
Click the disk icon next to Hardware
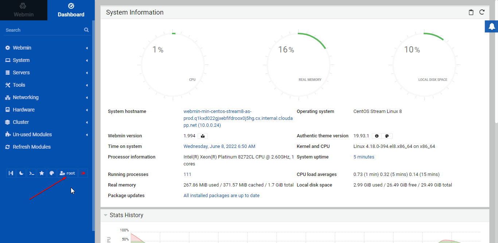(8, 110)
